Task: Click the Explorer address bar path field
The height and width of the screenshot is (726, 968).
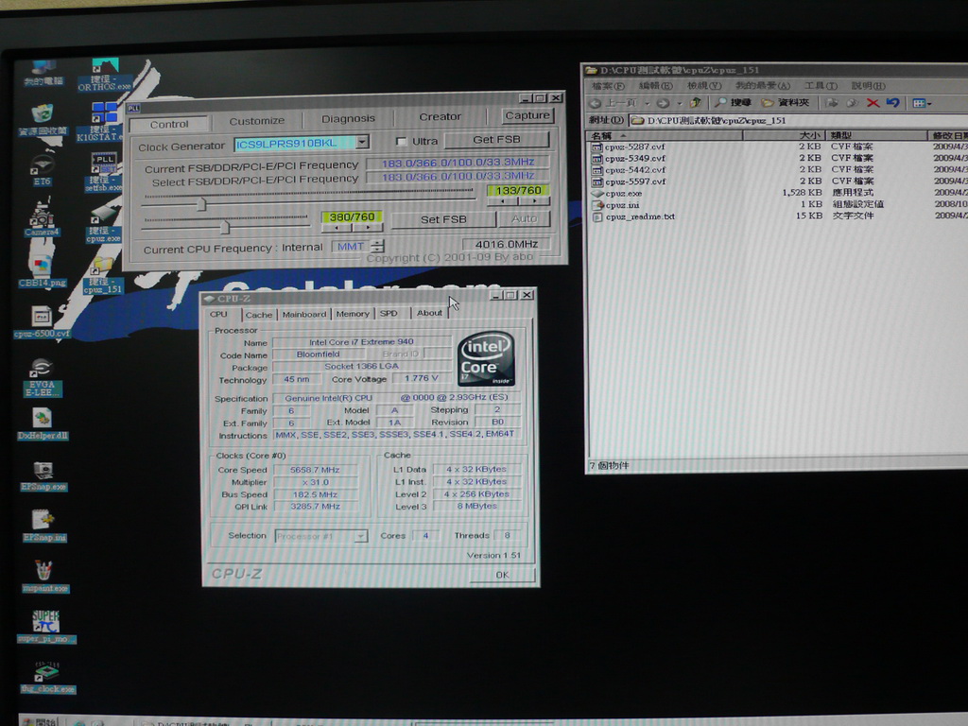Action: click(798, 120)
